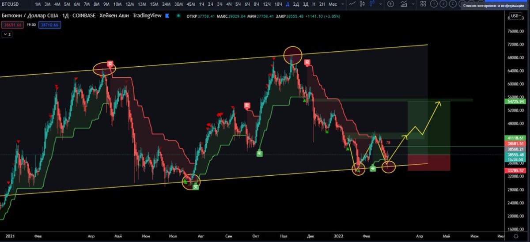530x242 pixels.
Task: Click the green buy signal marker in early October
Action: (x=260, y=153)
